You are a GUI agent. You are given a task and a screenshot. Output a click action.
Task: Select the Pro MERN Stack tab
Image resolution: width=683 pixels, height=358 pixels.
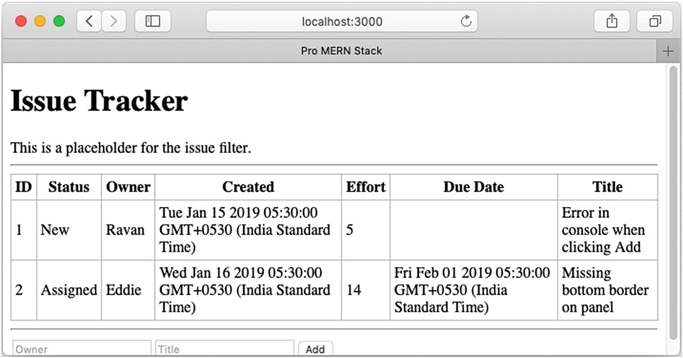(x=341, y=51)
